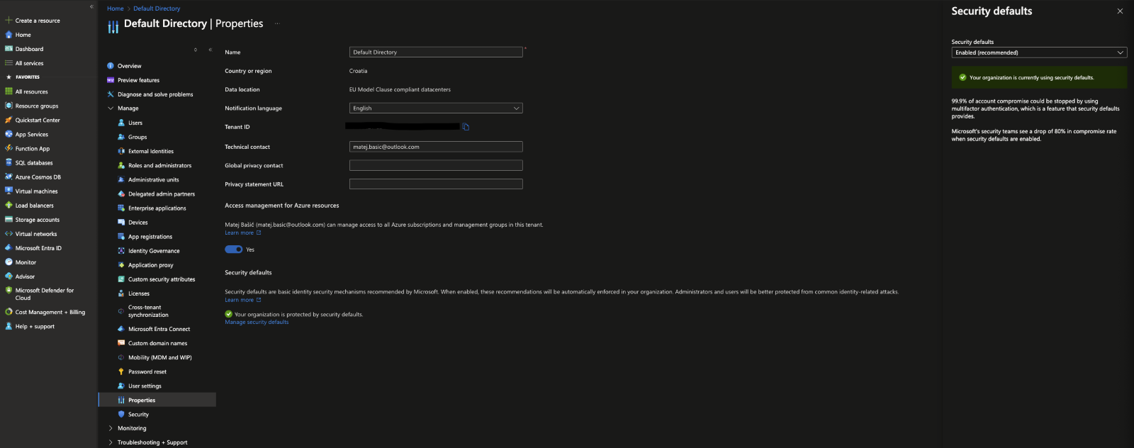1134x448 pixels.
Task: Open Identity Governance menu item
Action: pyautogui.click(x=154, y=251)
